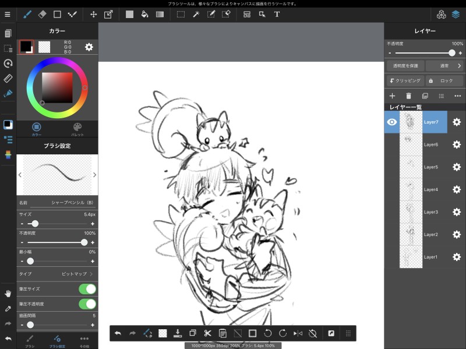Image resolution: width=466 pixels, height=349 pixels.
Task: Toggle visibility of Layer1
Action: 391,257
